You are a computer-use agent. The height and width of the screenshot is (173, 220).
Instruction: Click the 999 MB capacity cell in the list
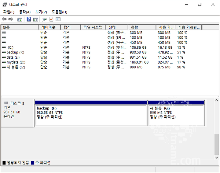point(136,67)
